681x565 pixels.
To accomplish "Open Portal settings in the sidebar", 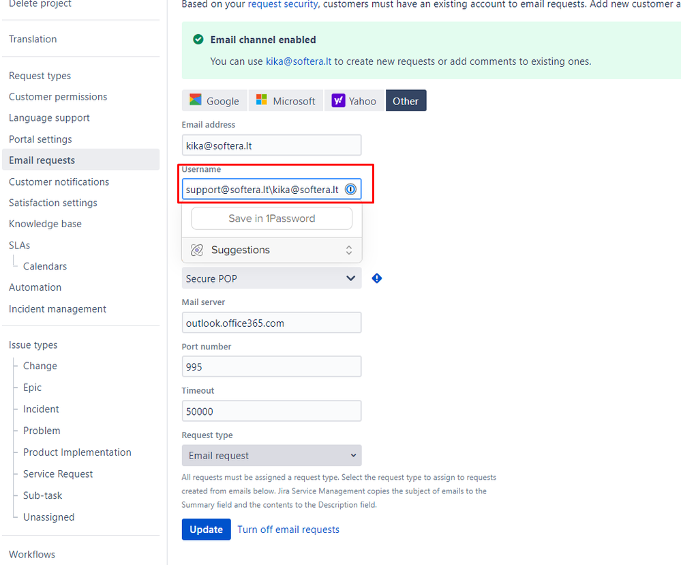I will click(x=40, y=139).
